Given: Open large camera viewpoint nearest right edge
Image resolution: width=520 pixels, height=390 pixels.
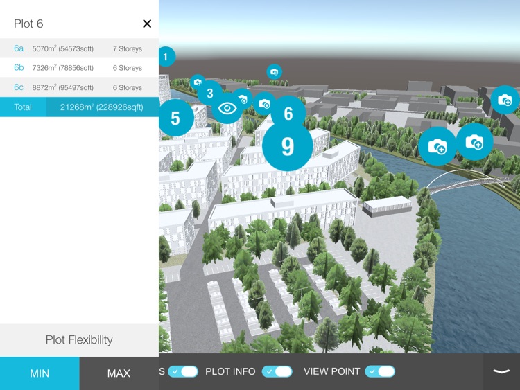Looking at the screenshot, I should [x=474, y=142].
